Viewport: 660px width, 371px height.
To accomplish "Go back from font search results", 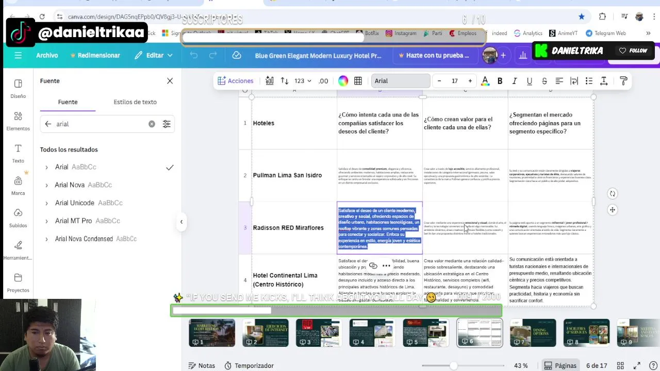I will click(48, 124).
